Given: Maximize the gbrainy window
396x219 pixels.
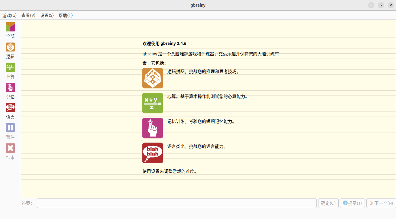Looking at the screenshot, I should [x=381, y=5].
